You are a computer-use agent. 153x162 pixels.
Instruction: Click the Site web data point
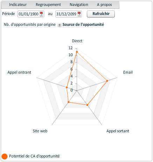tap(69, 102)
